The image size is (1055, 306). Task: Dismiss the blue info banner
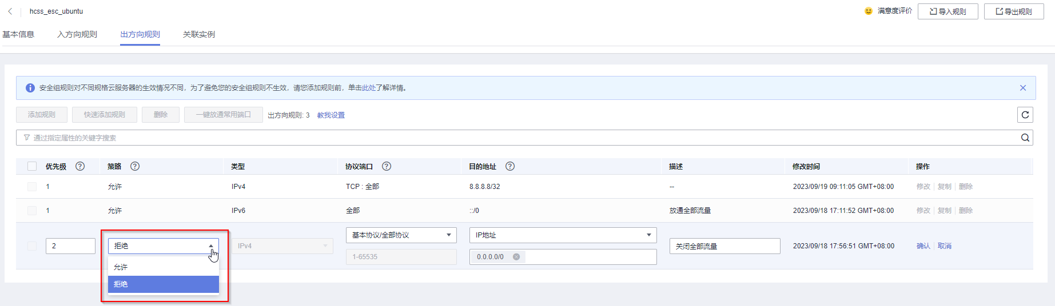coord(1023,88)
